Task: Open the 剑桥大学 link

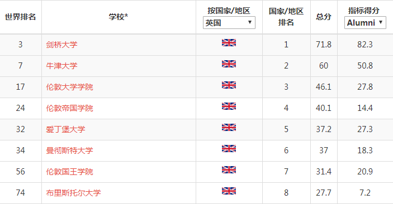Action: 61,45
